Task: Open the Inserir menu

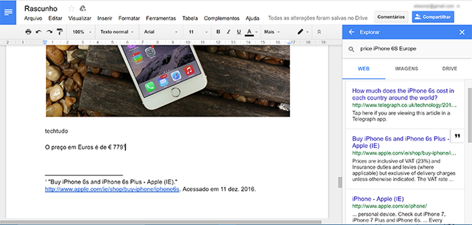Action: (x=105, y=18)
